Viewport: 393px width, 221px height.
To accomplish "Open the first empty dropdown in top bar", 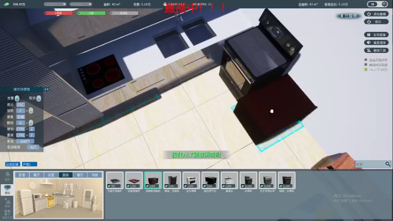I will pos(55,4).
